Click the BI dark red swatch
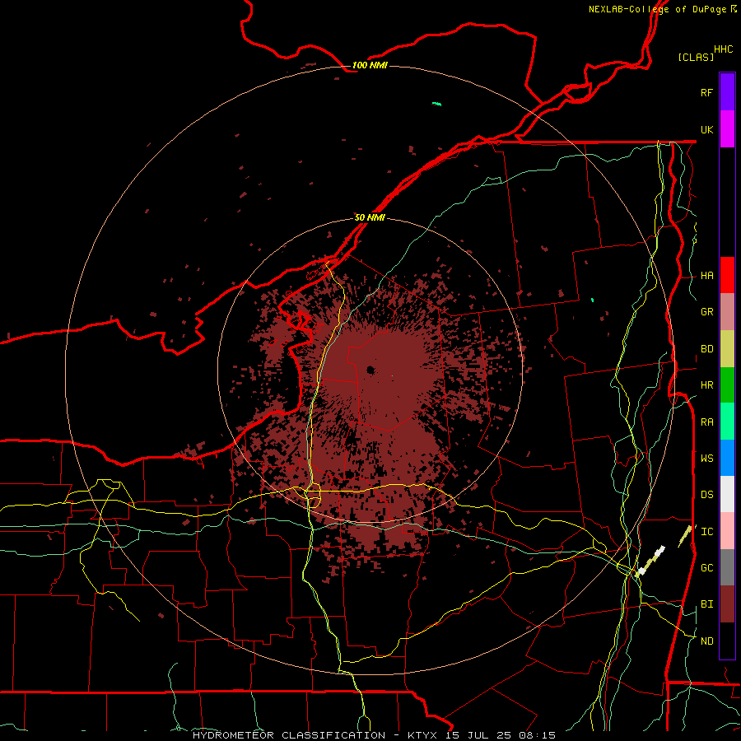741x741 pixels. pyautogui.click(x=727, y=604)
